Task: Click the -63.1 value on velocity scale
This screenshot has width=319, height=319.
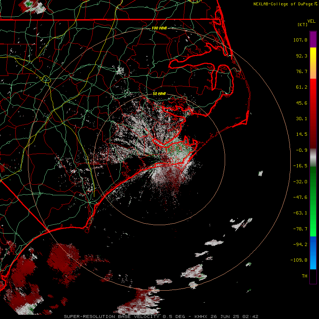Action: tap(300, 213)
